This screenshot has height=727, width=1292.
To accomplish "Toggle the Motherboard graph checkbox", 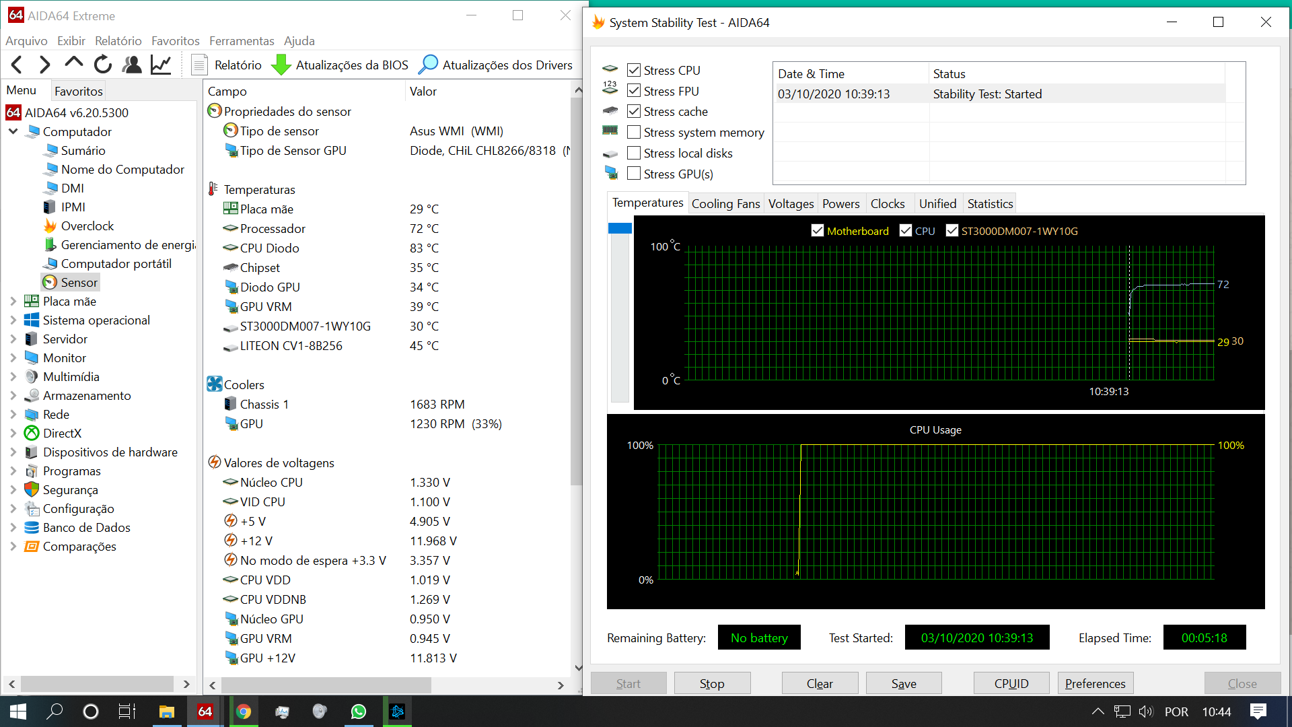I will pos(818,231).
